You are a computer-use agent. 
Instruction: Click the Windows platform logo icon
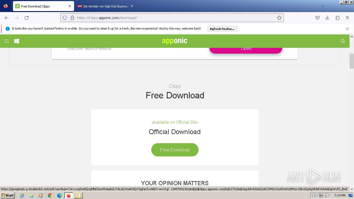tap(17, 41)
